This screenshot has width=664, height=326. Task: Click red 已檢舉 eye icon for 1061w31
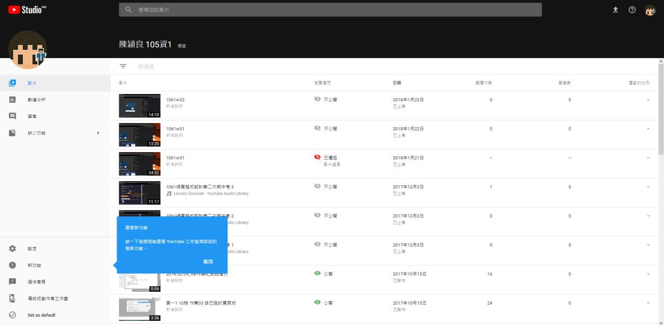tap(317, 157)
